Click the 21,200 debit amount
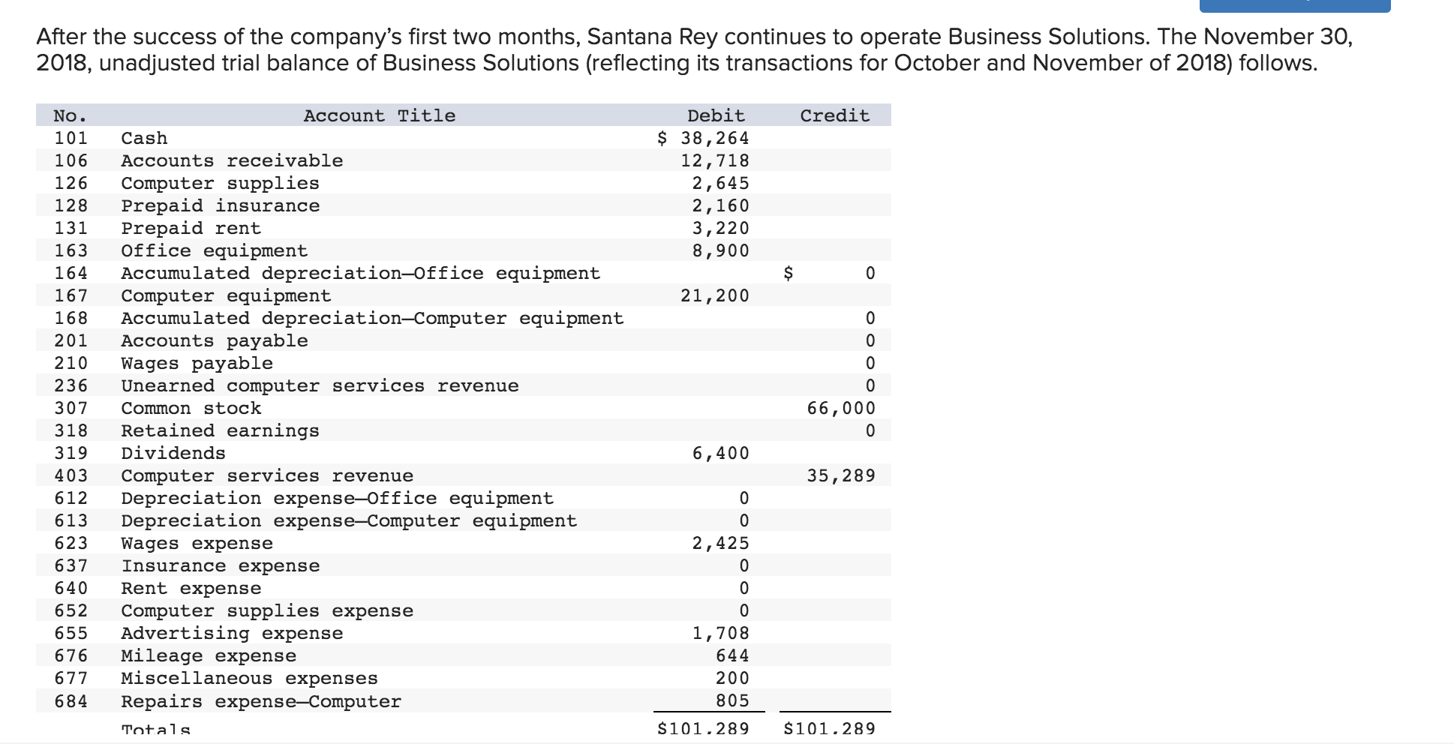 tap(715, 295)
